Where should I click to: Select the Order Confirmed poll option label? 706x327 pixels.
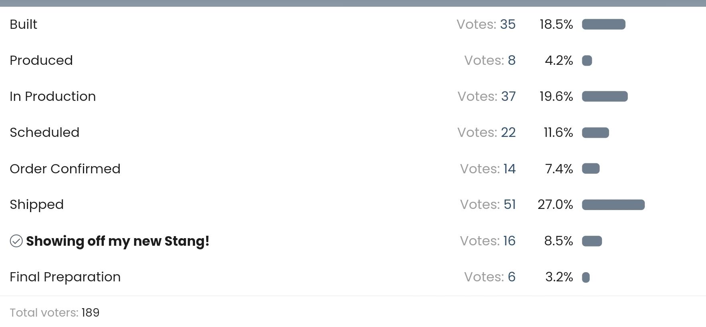[x=65, y=169]
